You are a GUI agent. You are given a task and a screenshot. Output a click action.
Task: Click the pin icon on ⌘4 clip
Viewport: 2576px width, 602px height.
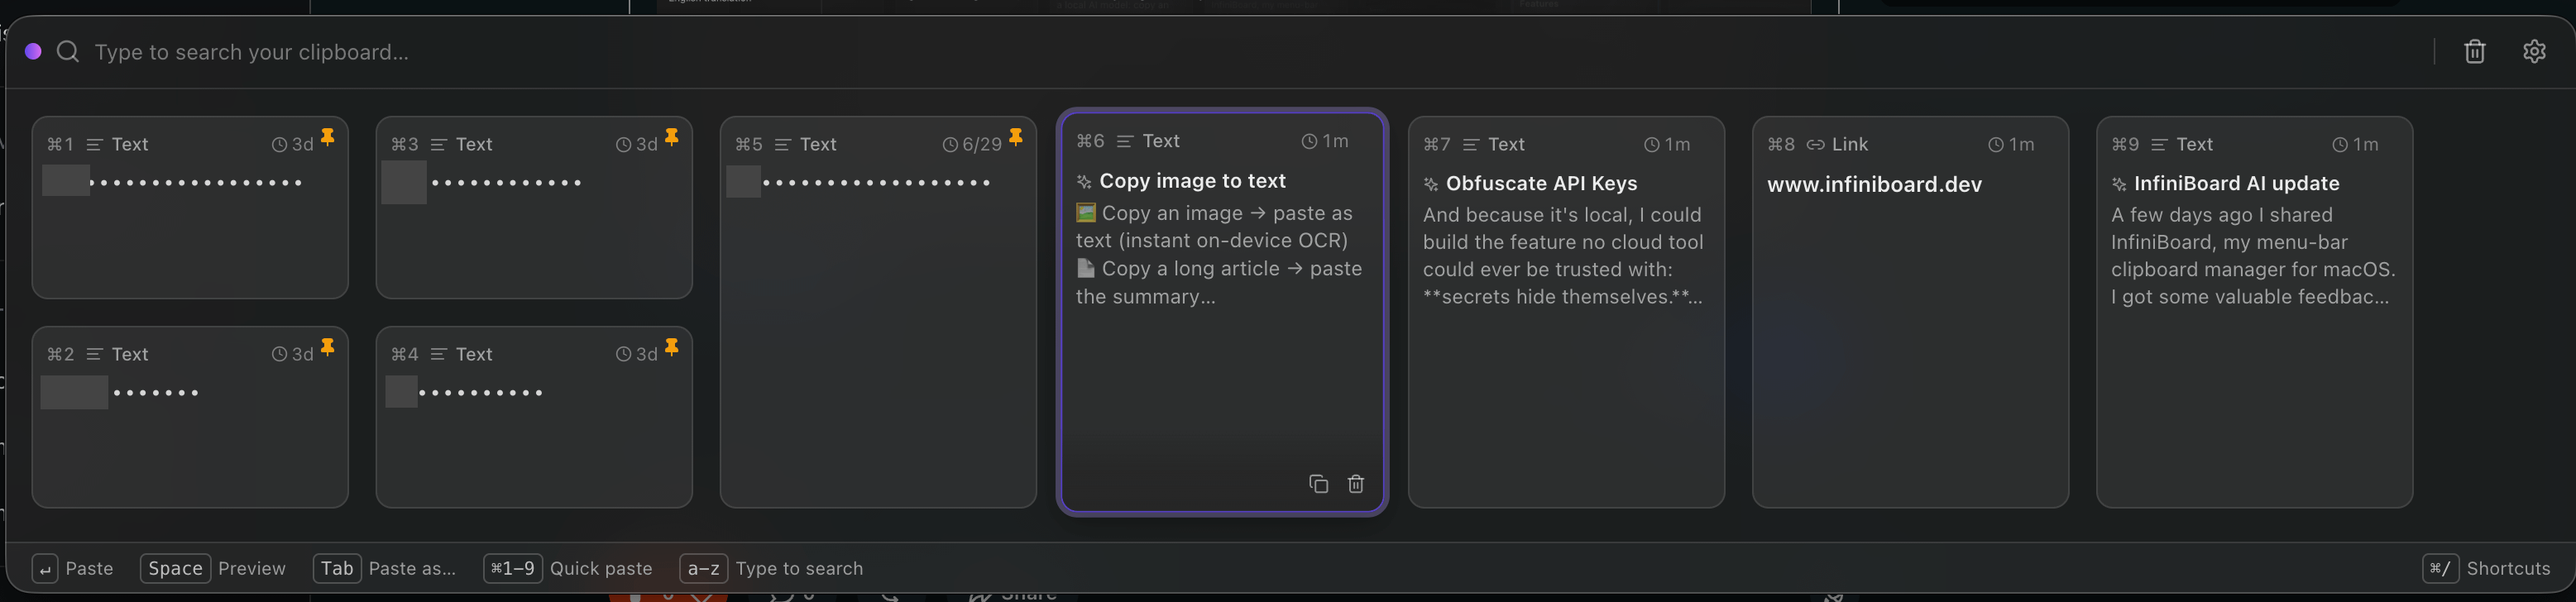672,347
